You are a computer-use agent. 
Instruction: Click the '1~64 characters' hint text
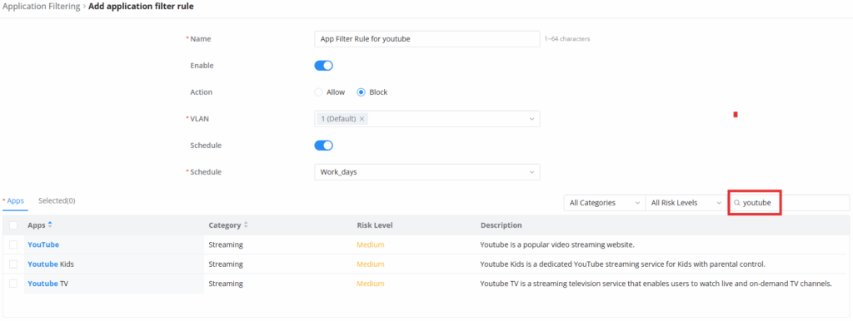[x=566, y=39]
